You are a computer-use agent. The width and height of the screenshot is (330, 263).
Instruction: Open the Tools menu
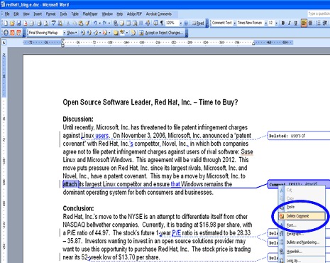(x=63, y=14)
